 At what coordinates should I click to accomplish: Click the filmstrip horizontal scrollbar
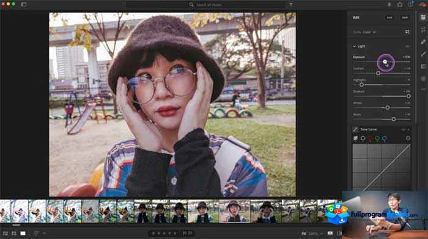click(x=17, y=225)
